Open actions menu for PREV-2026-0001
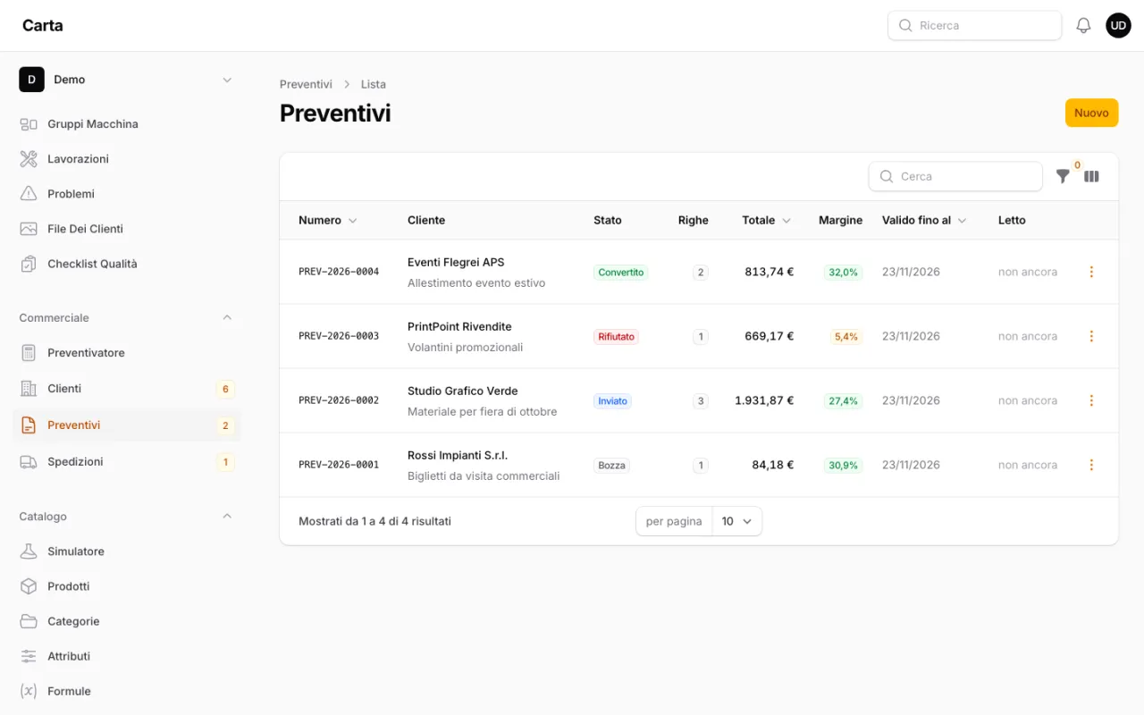 (x=1091, y=465)
